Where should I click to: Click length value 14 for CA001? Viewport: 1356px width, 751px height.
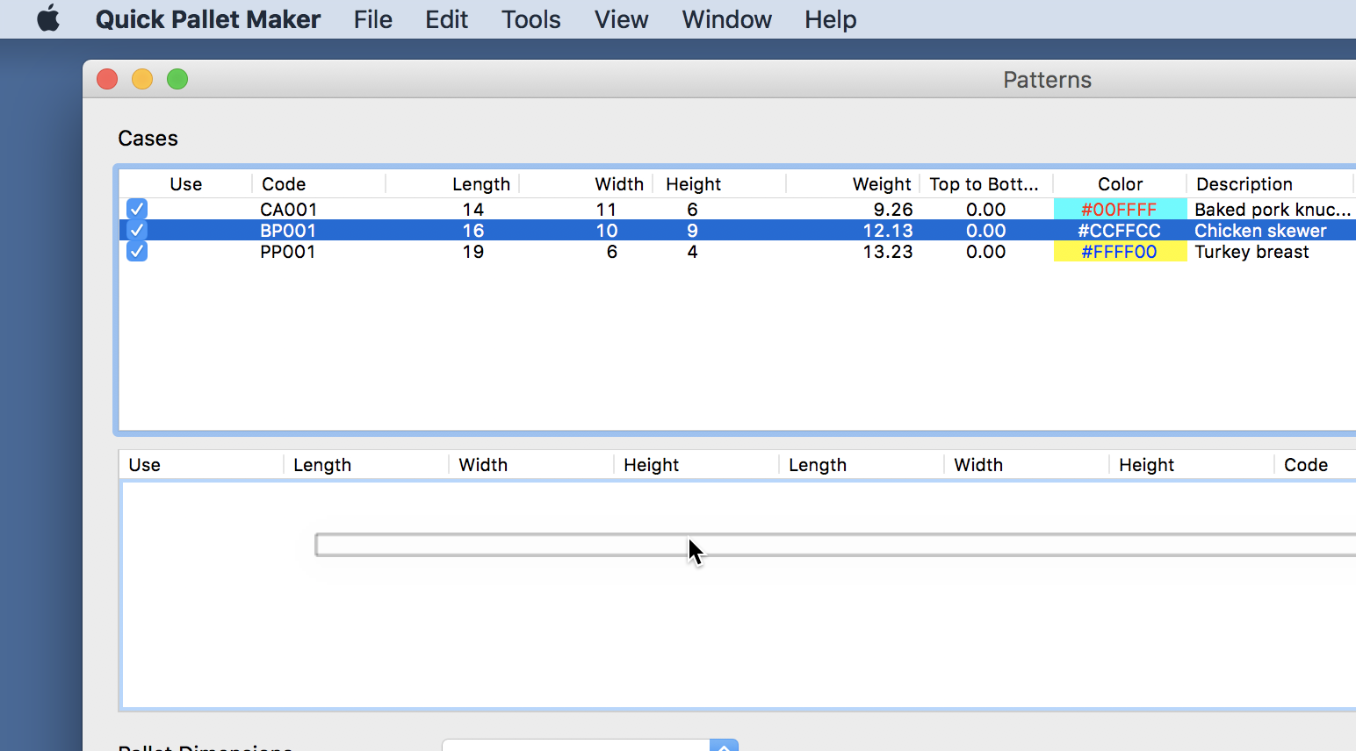pyautogui.click(x=473, y=209)
